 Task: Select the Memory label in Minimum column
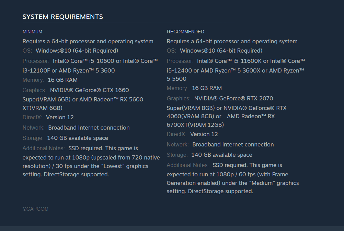[33, 80]
